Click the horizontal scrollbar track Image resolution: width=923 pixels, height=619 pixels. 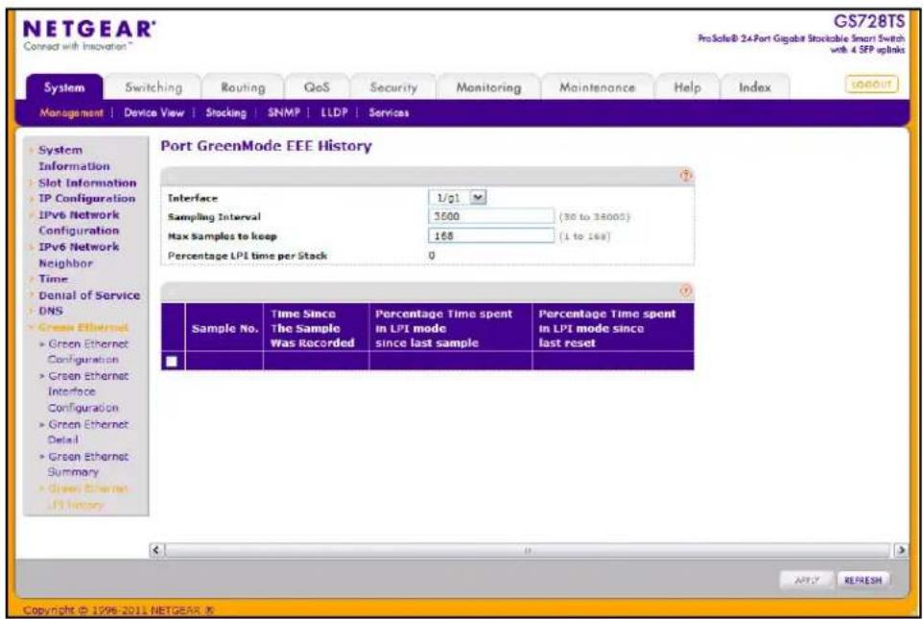(x=528, y=550)
